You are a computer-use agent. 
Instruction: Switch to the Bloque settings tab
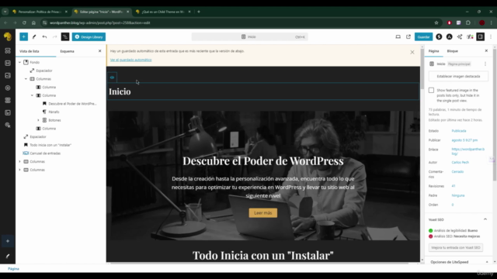pyautogui.click(x=452, y=51)
